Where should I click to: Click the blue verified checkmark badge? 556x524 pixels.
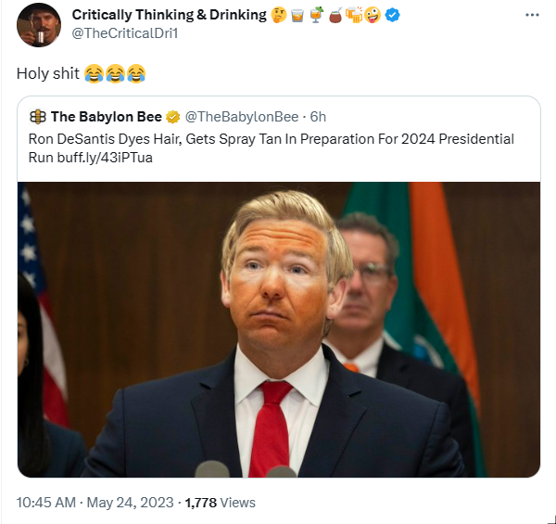[393, 16]
